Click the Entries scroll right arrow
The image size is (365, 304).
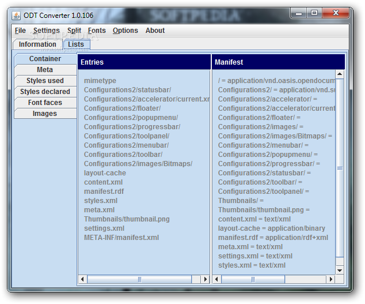tap(206, 279)
